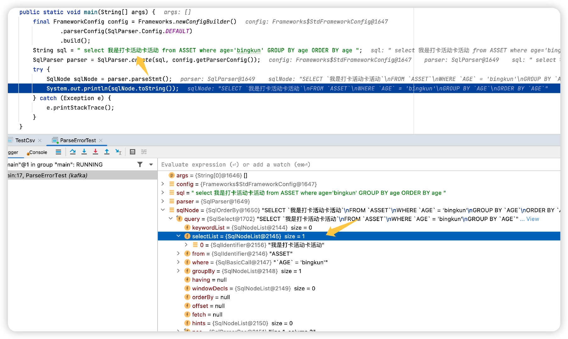Image resolution: width=568 pixels, height=339 pixels.
Task: Collapse the selectList tree node
Action: click(x=178, y=236)
